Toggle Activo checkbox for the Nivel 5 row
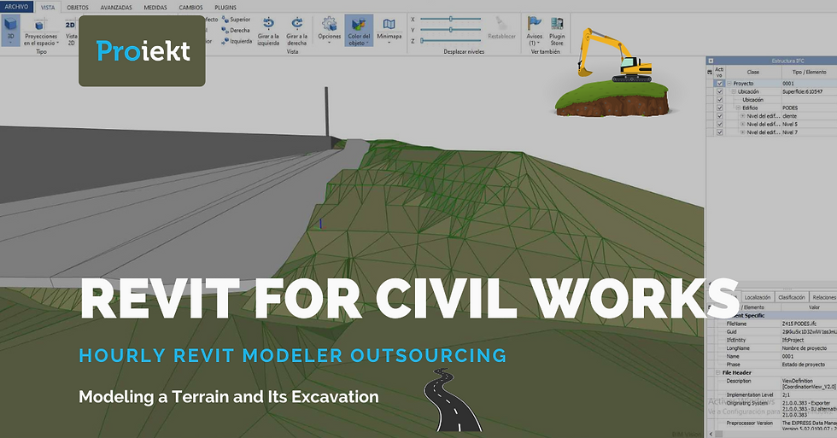 (x=719, y=124)
